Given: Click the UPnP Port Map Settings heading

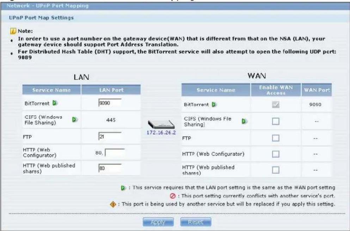Looking at the screenshot, I should [x=41, y=18].
